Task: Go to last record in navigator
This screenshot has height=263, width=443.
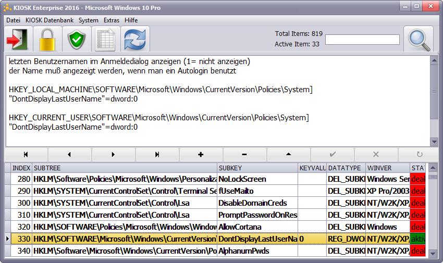Action: 157,154
